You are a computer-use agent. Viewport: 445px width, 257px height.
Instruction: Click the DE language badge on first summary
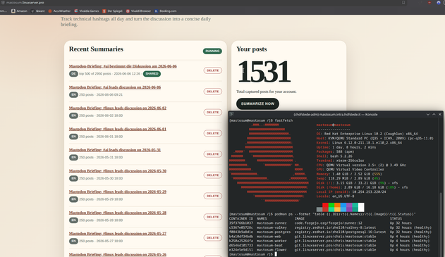coord(73,74)
